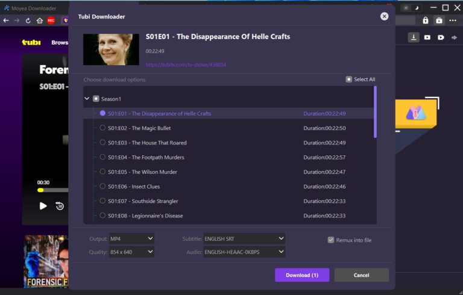463x295 pixels.
Task: Close the Tubi Downloader dialog
Action: click(384, 16)
